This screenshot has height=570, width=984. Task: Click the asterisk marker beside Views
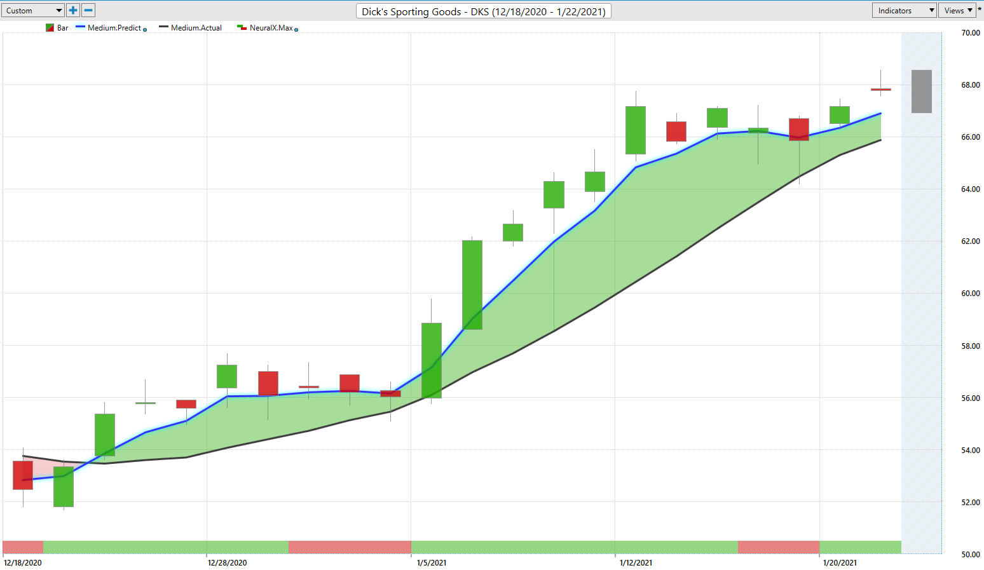click(x=980, y=9)
